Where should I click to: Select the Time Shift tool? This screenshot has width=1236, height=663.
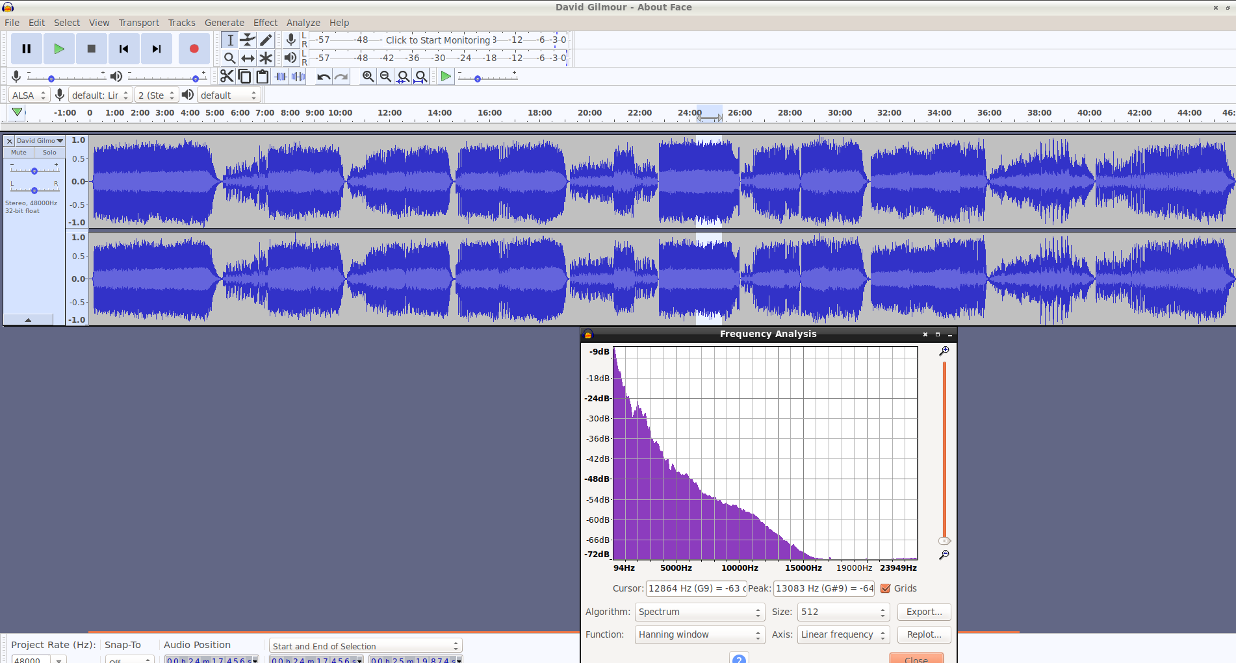pos(248,58)
